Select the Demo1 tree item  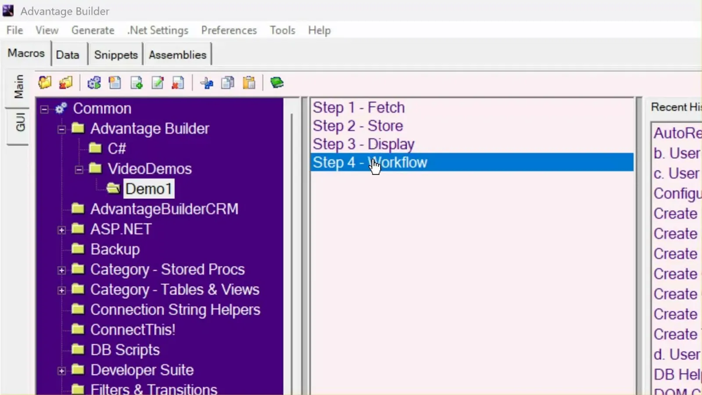(148, 189)
